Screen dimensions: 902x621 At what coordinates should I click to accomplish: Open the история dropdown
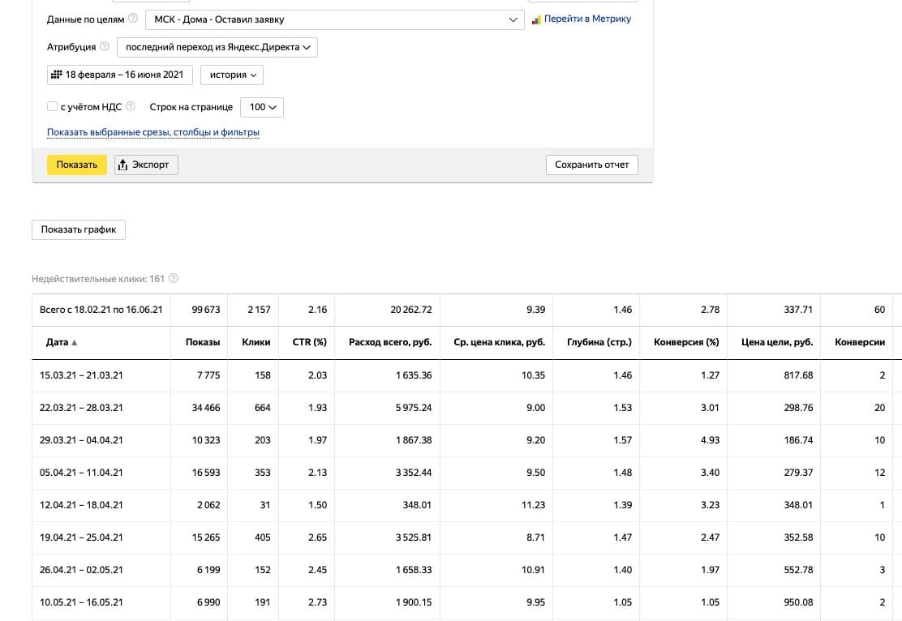coord(232,75)
